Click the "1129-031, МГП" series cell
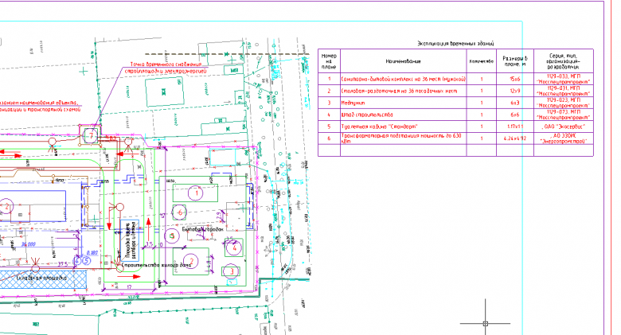The height and width of the screenshot is (335, 621). (x=563, y=91)
